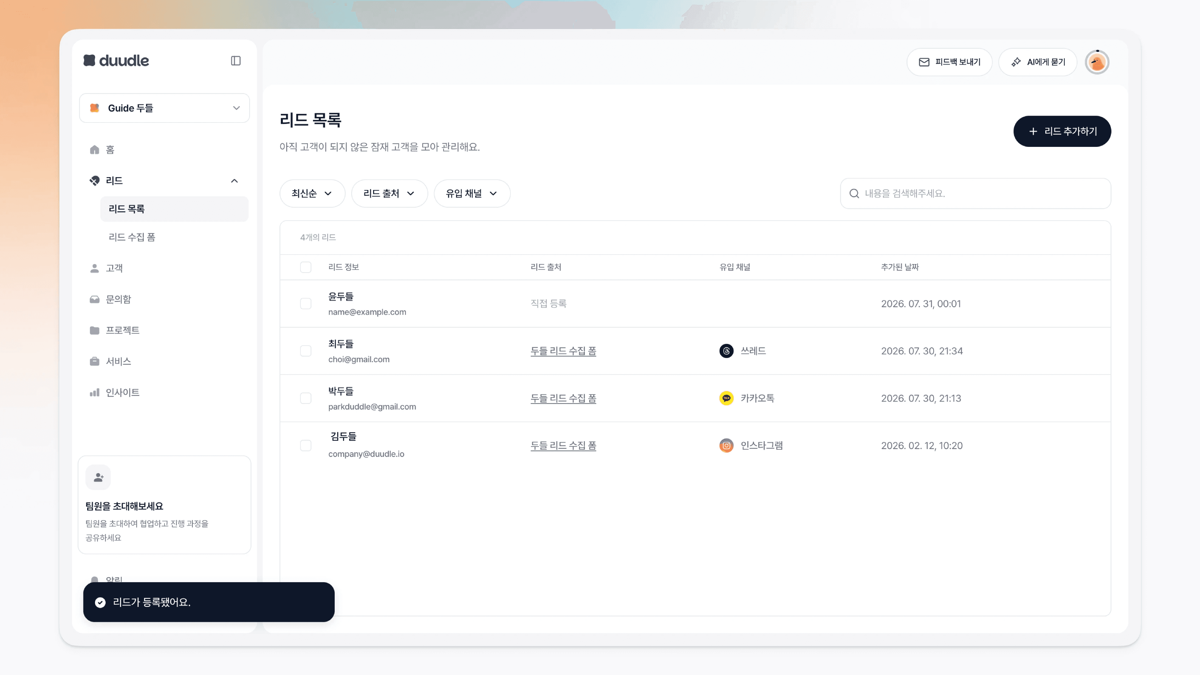Click the 문의함 inbox icon
This screenshot has height=675, width=1200.
point(95,300)
